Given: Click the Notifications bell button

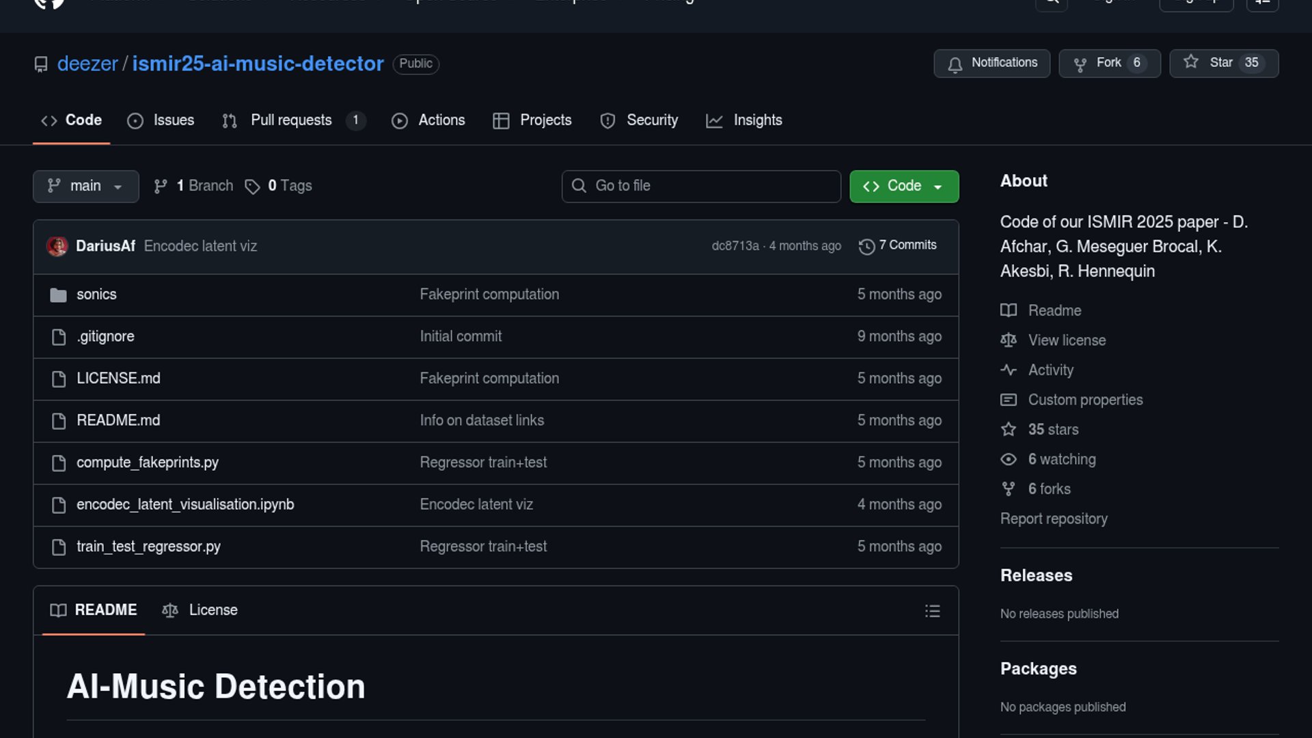Looking at the screenshot, I should [x=992, y=64].
